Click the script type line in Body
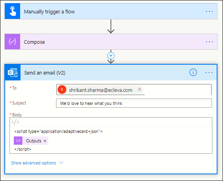The height and width of the screenshot is (181, 223). point(58,131)
